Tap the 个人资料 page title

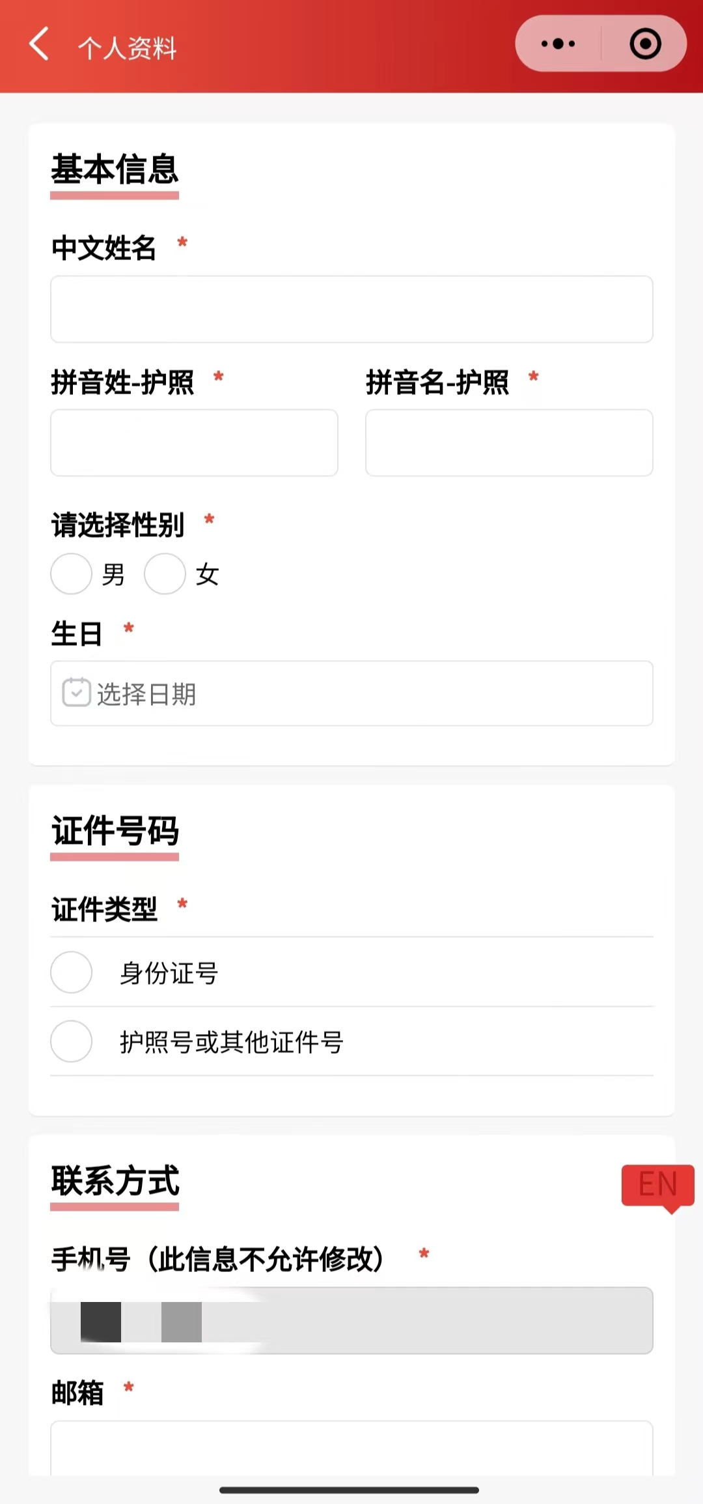pyautogui.click(x=128, y=48)
